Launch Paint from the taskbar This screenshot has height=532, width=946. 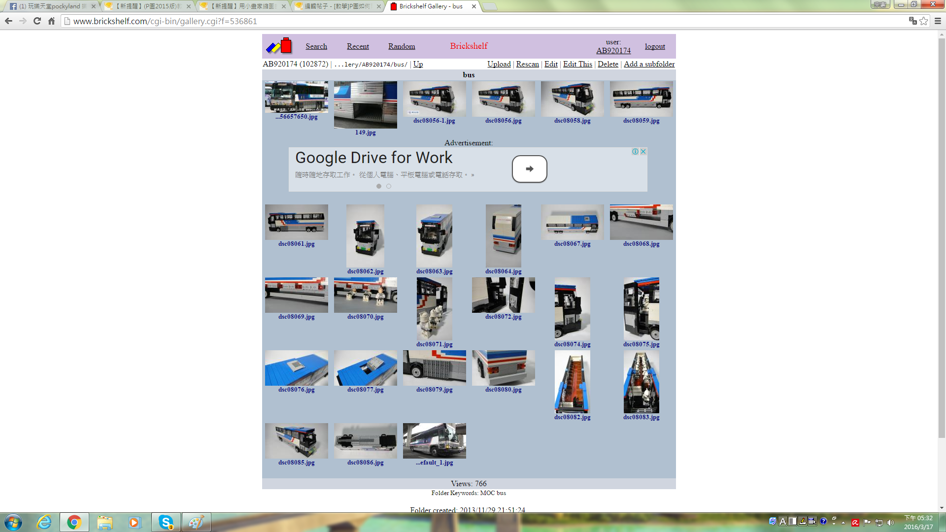[196, 522]
